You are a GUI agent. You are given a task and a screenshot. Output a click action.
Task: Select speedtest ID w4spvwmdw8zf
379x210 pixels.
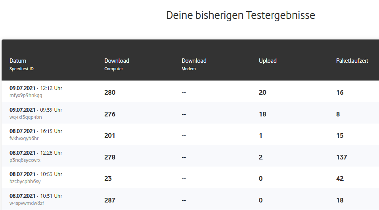[27, 203]
